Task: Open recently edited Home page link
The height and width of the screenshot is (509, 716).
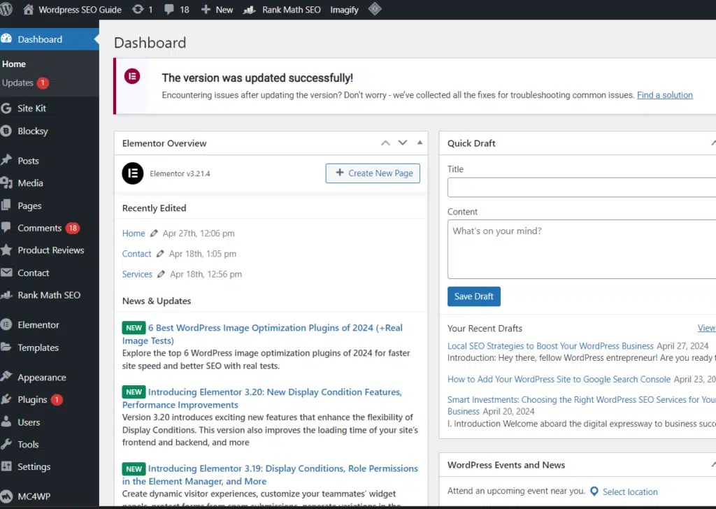Action: 134,234
